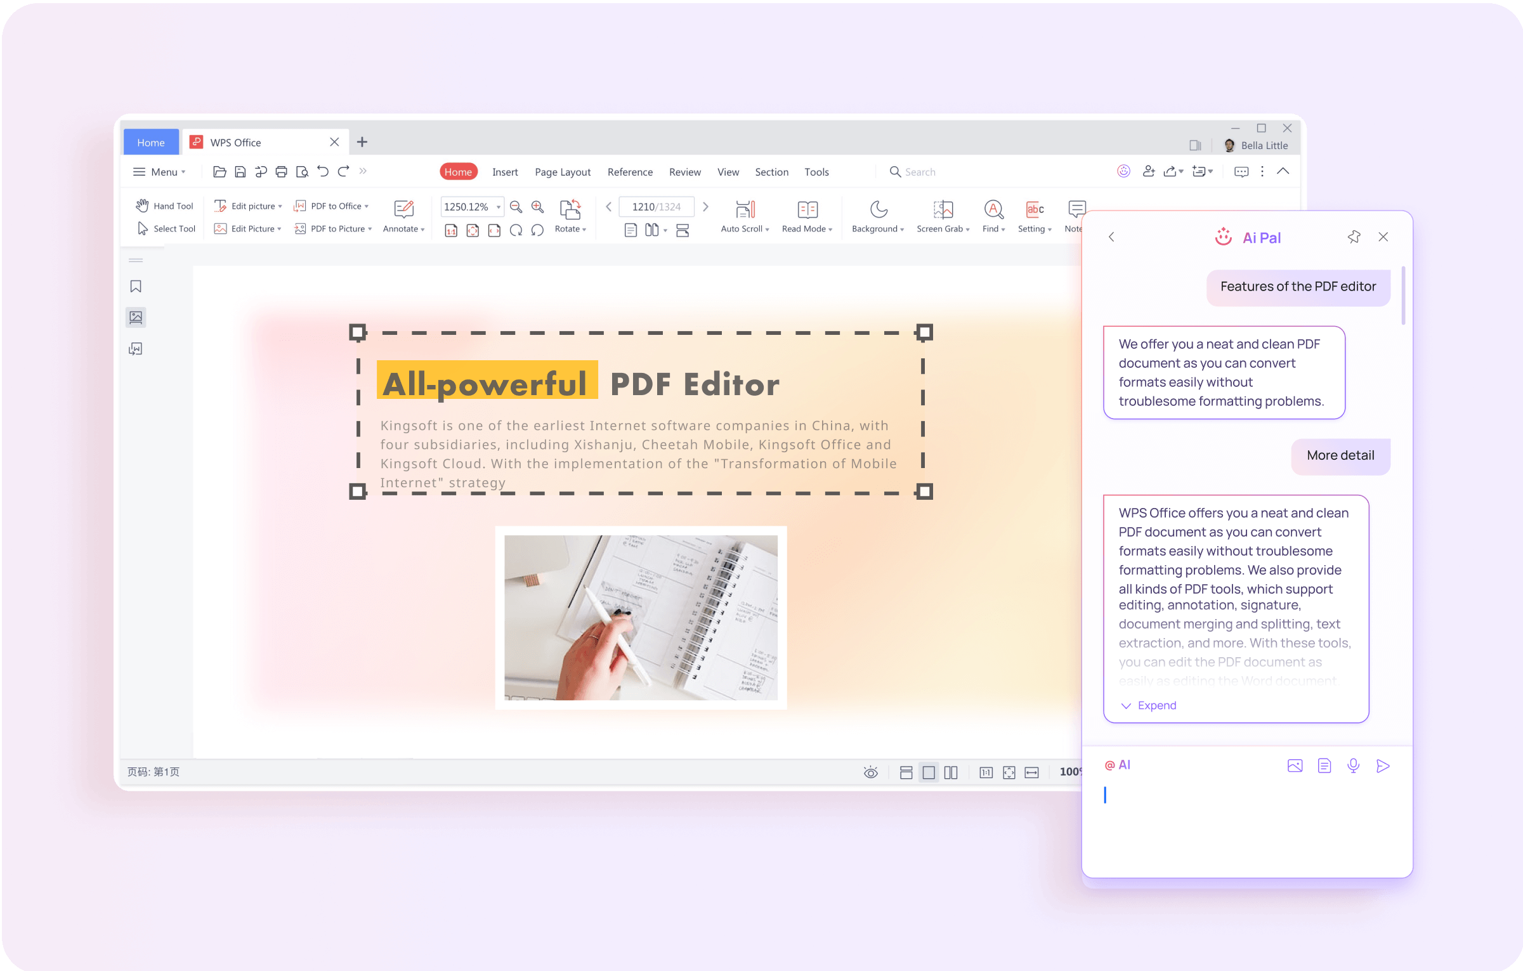Undo the last action
Image resolution: width=1523 pixels, height=971 pixels.
pos(323,171)
